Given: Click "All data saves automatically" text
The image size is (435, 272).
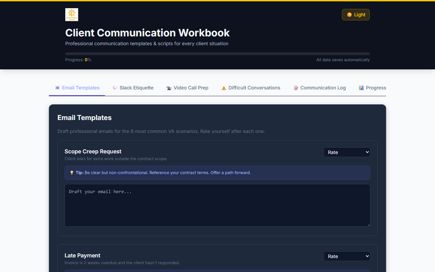Looking at the screenshot, I should [x=343, y=60].
